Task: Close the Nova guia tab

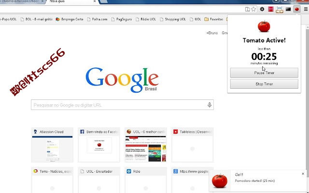Action: pos(95,1)
